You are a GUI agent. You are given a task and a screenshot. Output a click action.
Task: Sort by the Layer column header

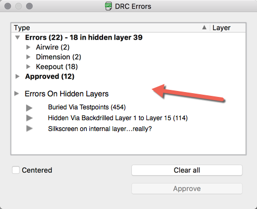point(228,28)
